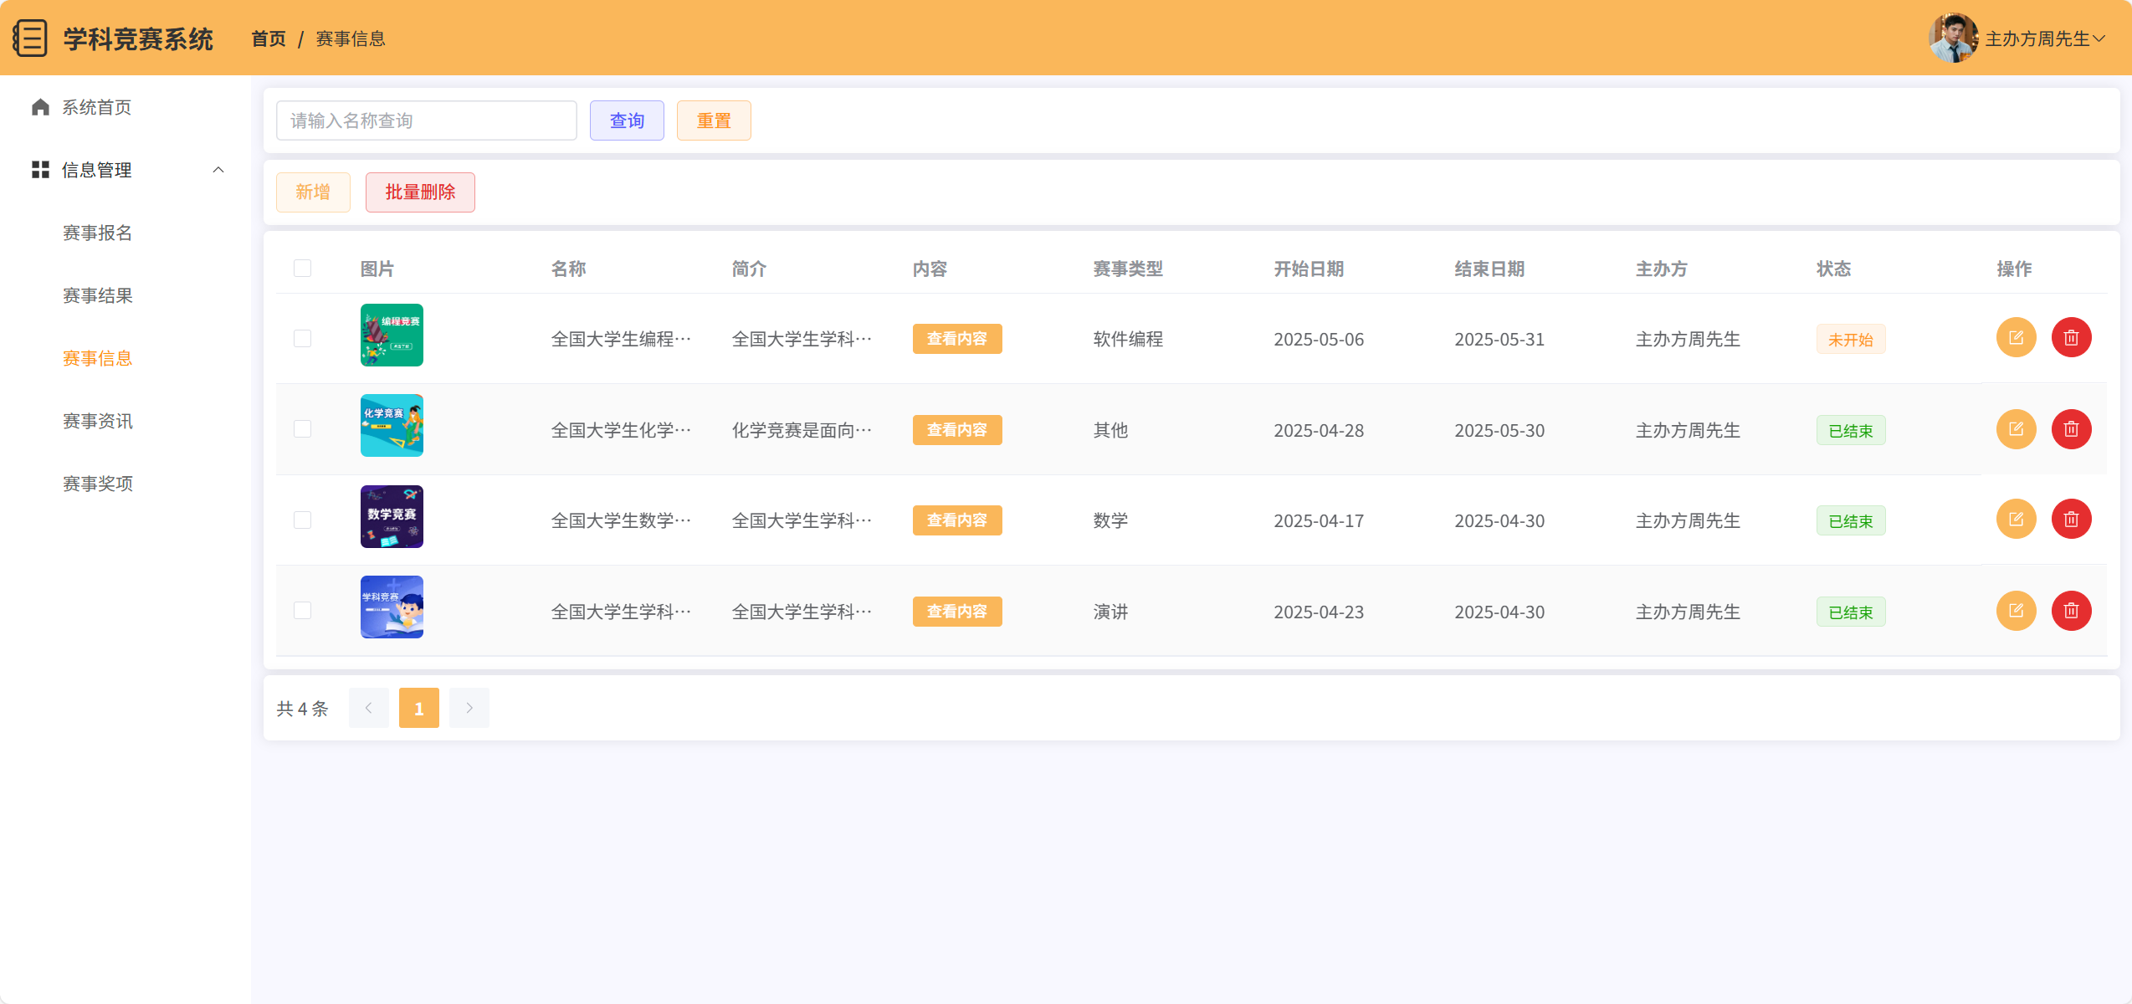Check the box for the 软件编程 competition row
Viewport: 2132px width, 1004px height.
tap(302, 339)
